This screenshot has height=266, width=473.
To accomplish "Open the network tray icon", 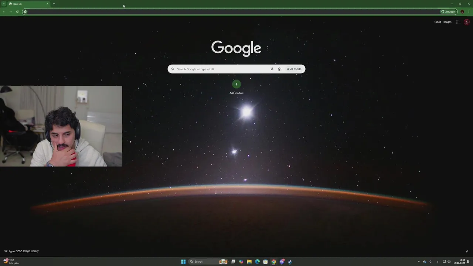I will (x=445, y=262).
